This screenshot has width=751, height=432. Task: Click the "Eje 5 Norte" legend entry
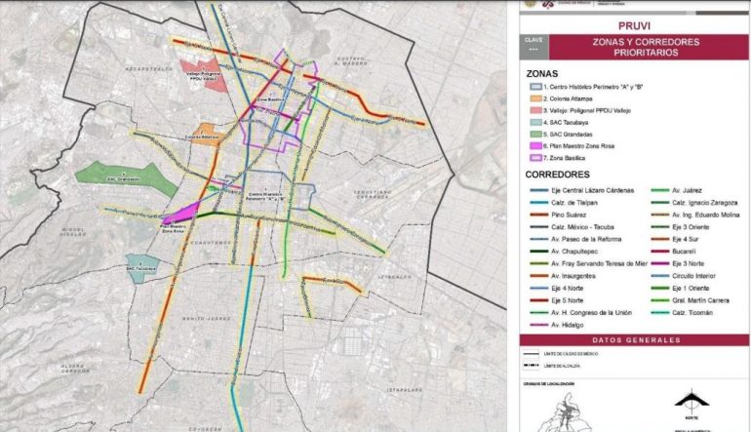tap(557, 300)
